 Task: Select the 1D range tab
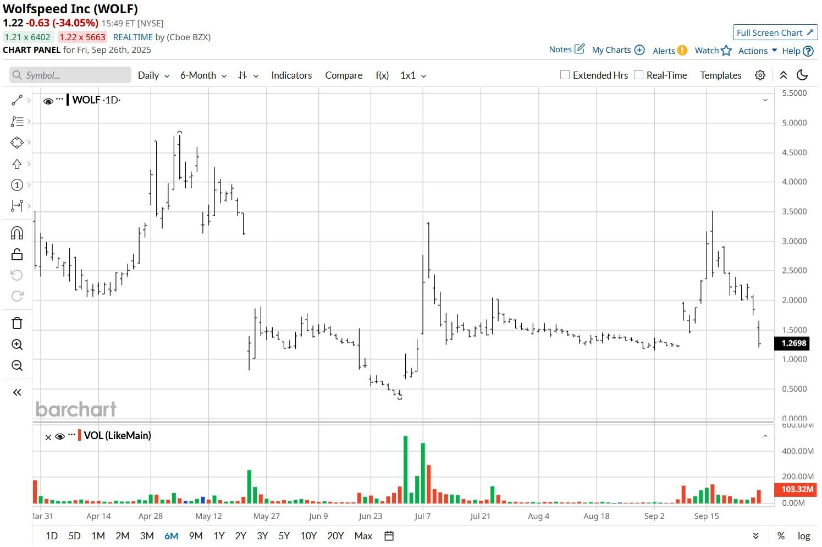[x=51, y=536]
